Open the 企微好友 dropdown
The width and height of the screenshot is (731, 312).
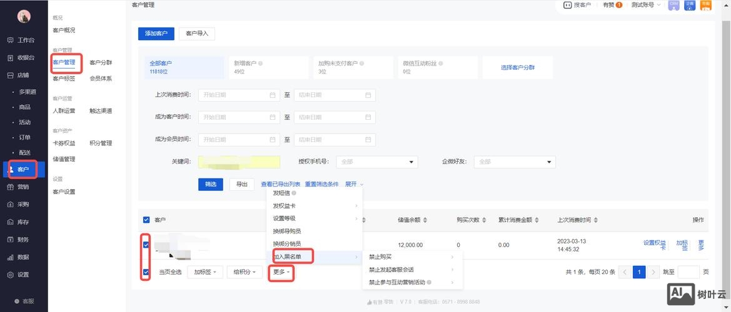click(x=515, y=162)
